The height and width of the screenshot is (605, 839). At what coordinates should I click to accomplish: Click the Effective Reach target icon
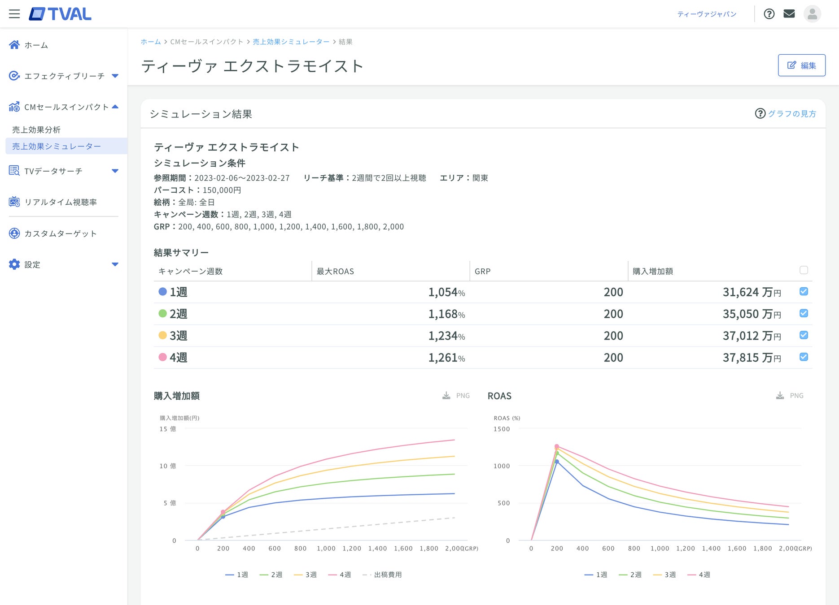coord(14,76)
